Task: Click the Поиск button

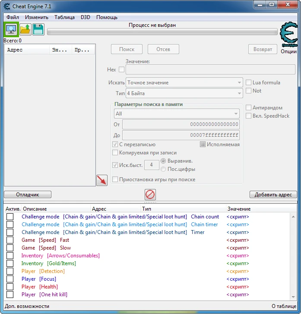Action: tap(127, 49)
